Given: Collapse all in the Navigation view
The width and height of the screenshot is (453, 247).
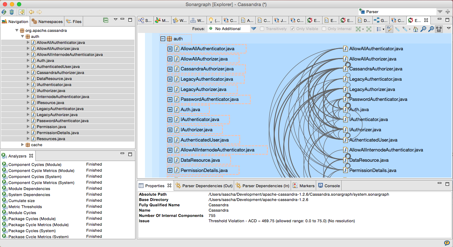Looking at the screenshot, I should pos(106,20).
